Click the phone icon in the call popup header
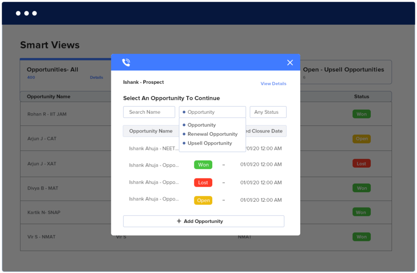The image size is (417, 273). (126, 62)
